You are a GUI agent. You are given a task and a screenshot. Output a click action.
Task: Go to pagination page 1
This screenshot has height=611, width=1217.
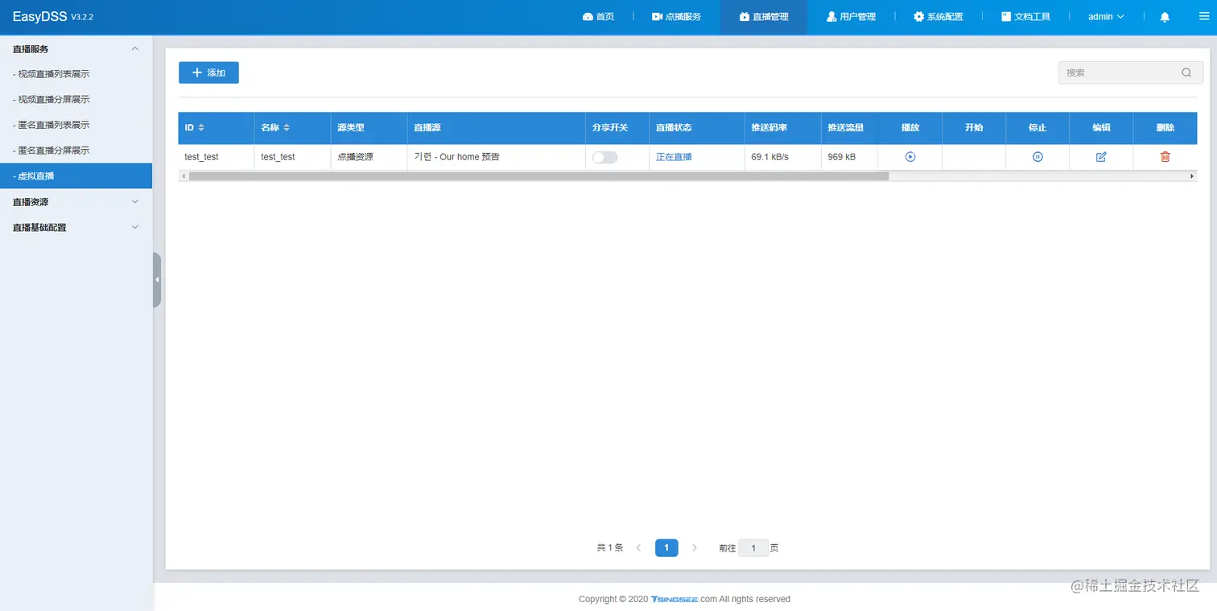(x=666, y=548)
